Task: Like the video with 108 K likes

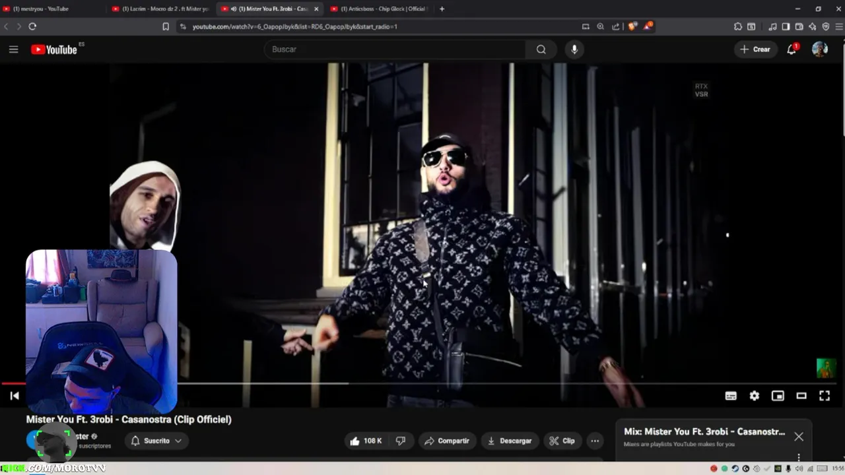Action: tap(366, 441)
